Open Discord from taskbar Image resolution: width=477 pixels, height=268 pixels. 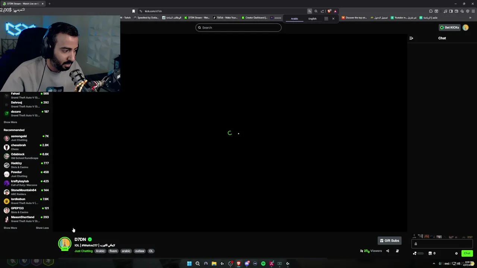[247, 264]
